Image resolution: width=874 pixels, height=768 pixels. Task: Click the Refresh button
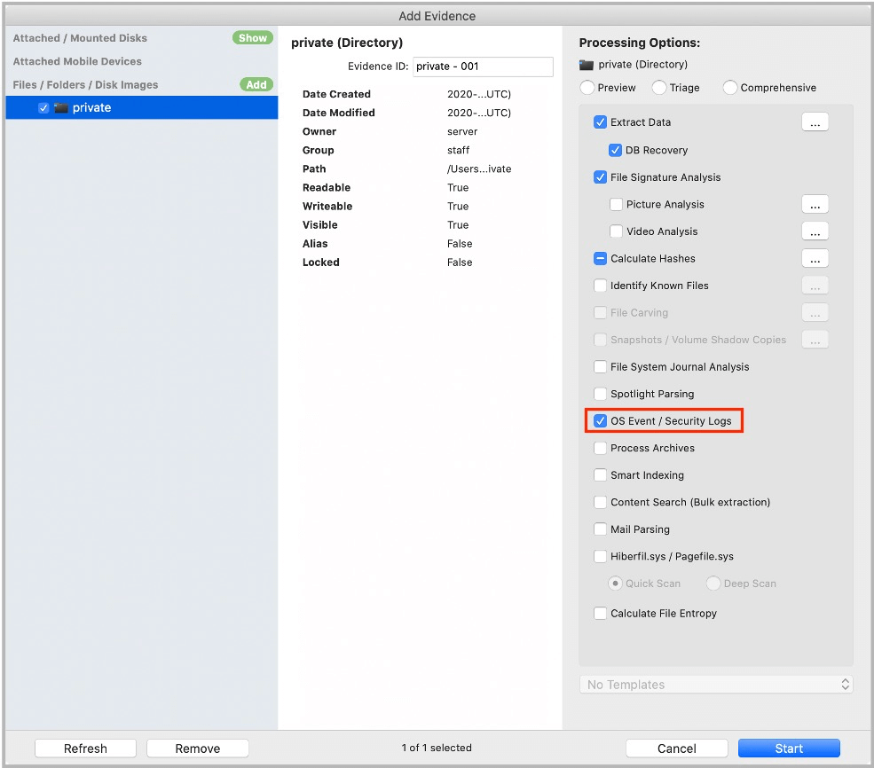[85, 748]
